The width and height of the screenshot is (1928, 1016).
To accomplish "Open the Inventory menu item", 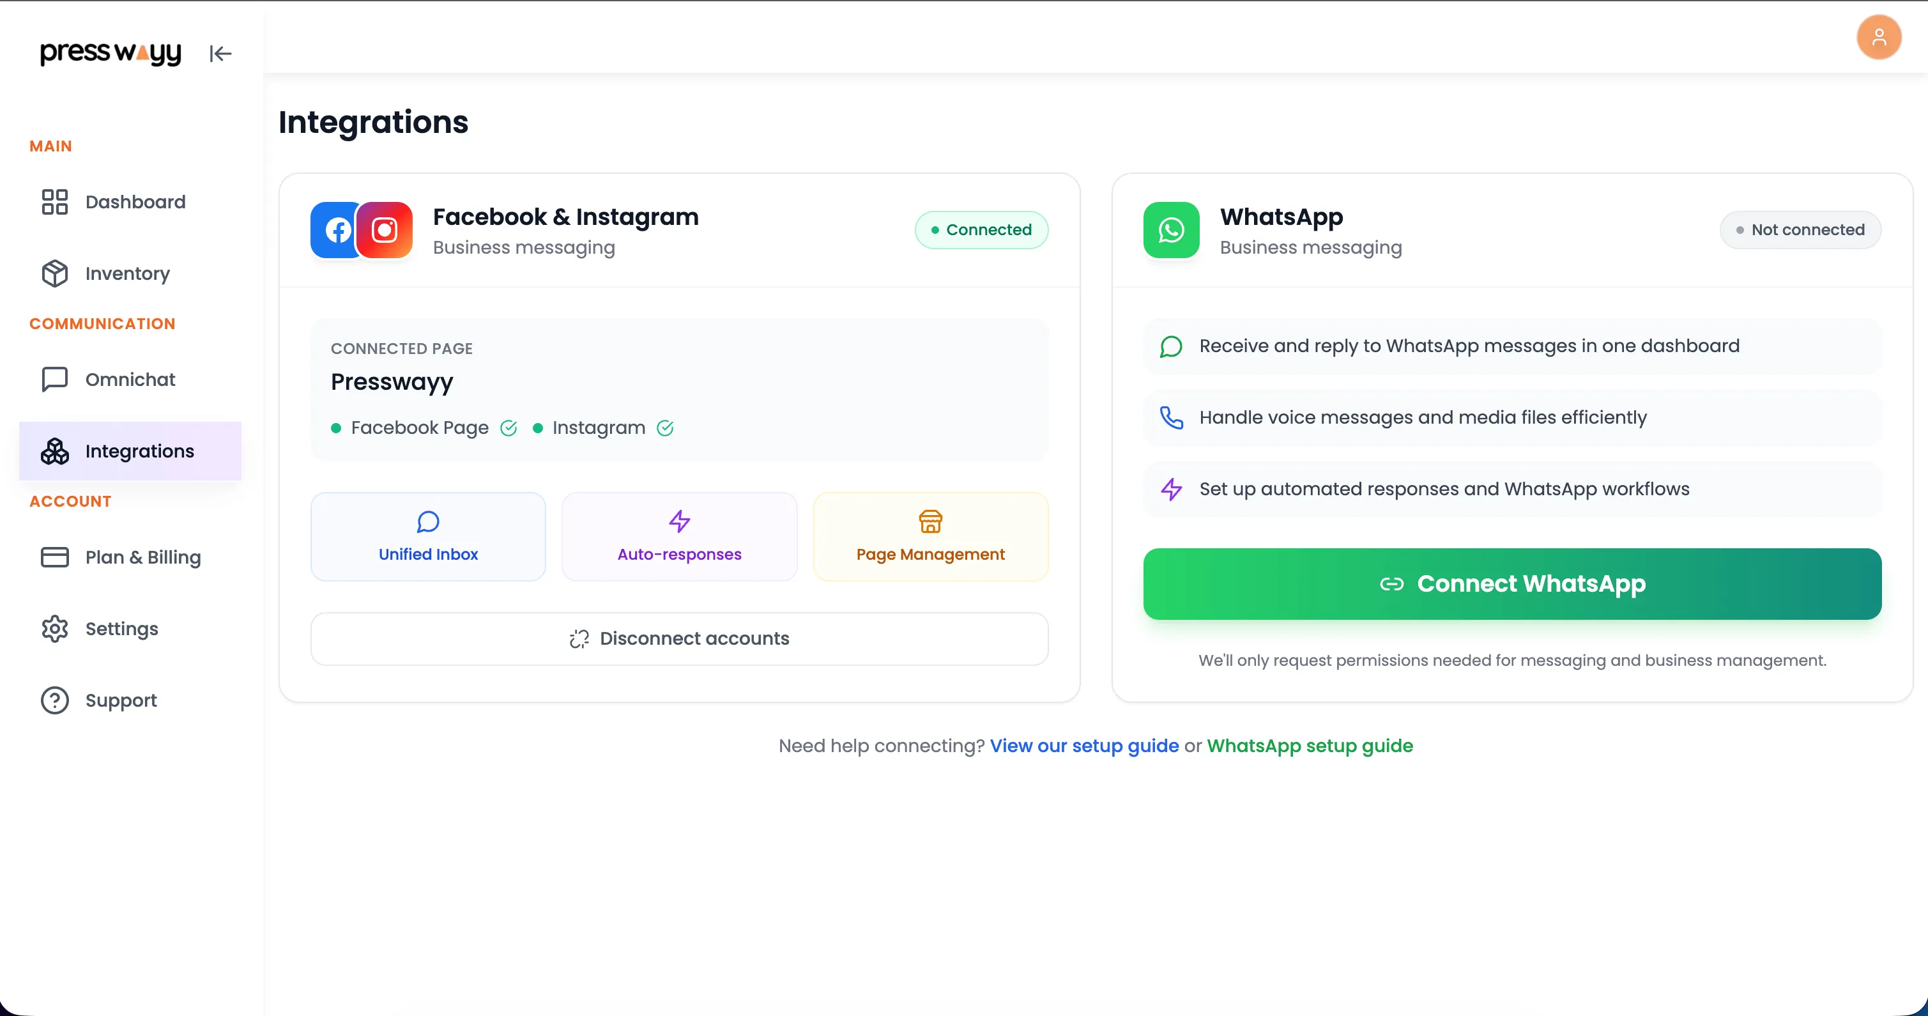I will tap(130, 273).
